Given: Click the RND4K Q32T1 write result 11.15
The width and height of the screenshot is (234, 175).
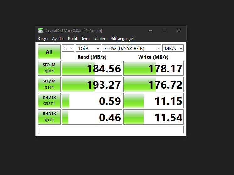Looking at the screenshot, I should click(154, 101).
